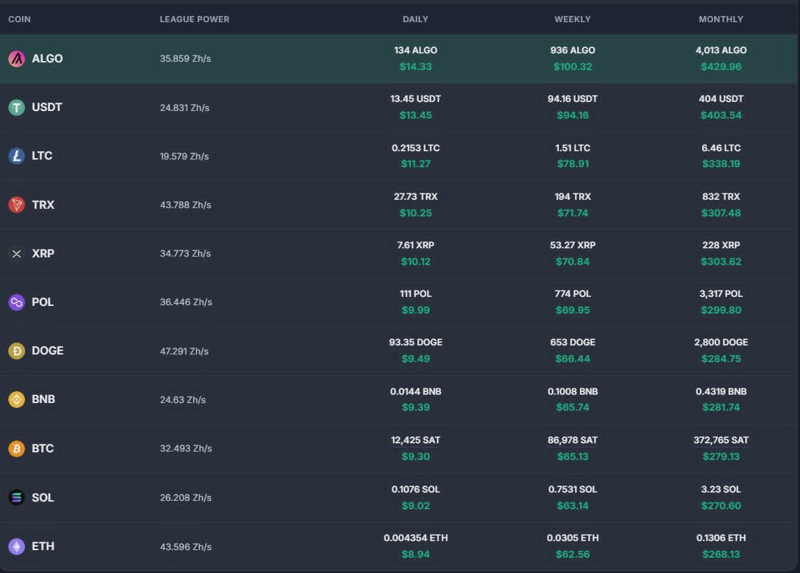Click monthly reward 6.46 LTC
The image size is (800, 573).
click(721, 148)
